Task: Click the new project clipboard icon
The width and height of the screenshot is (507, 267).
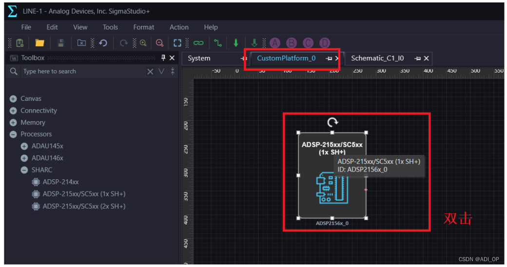Action: (19, 43)
